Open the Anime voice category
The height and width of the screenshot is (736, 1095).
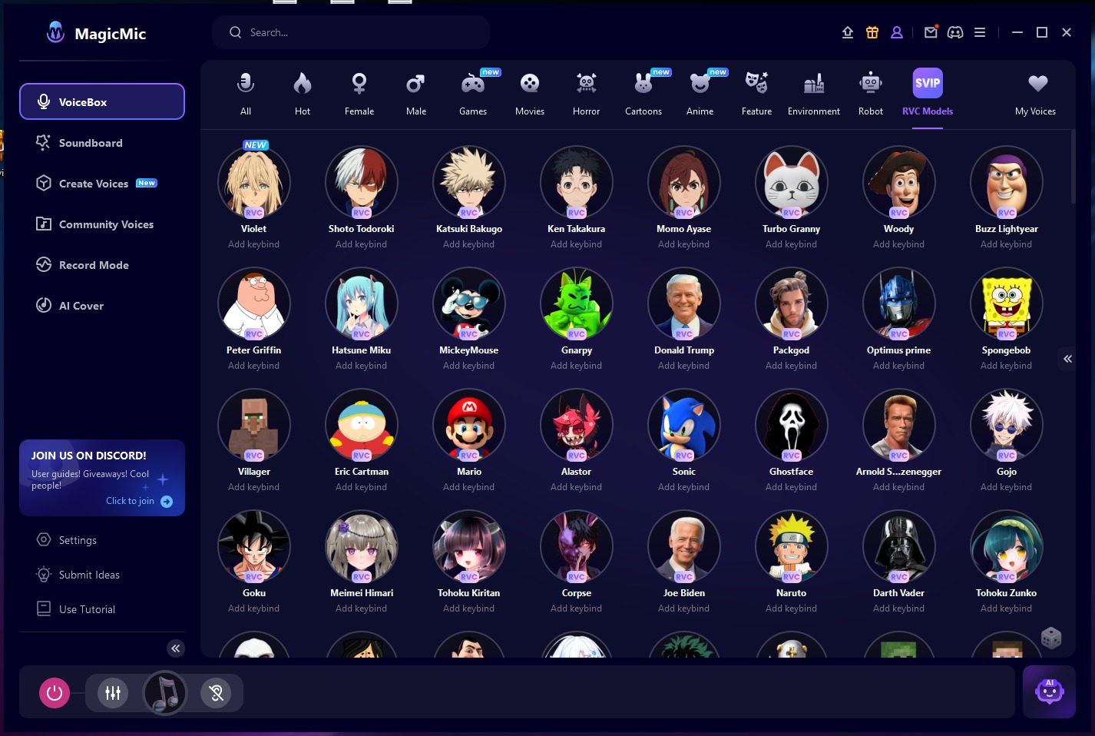point(700,93)
